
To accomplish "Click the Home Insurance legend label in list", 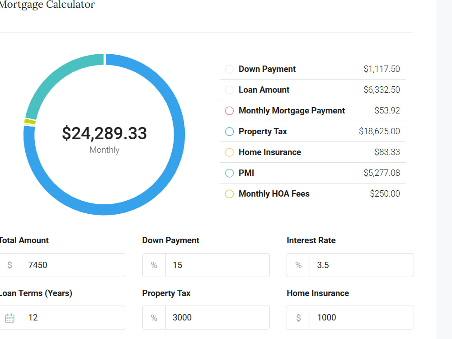I will pyautogui.click(x=269, y=152).
